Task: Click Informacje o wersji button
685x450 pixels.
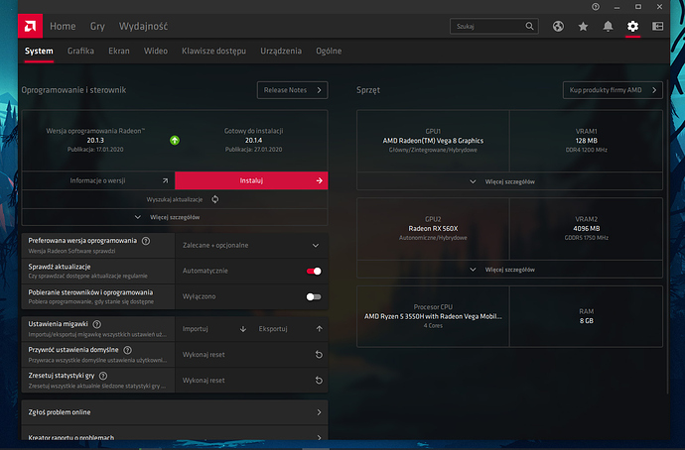Action: click(98, 180)
